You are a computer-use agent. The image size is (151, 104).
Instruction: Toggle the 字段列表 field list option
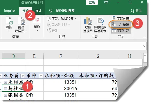121,18
